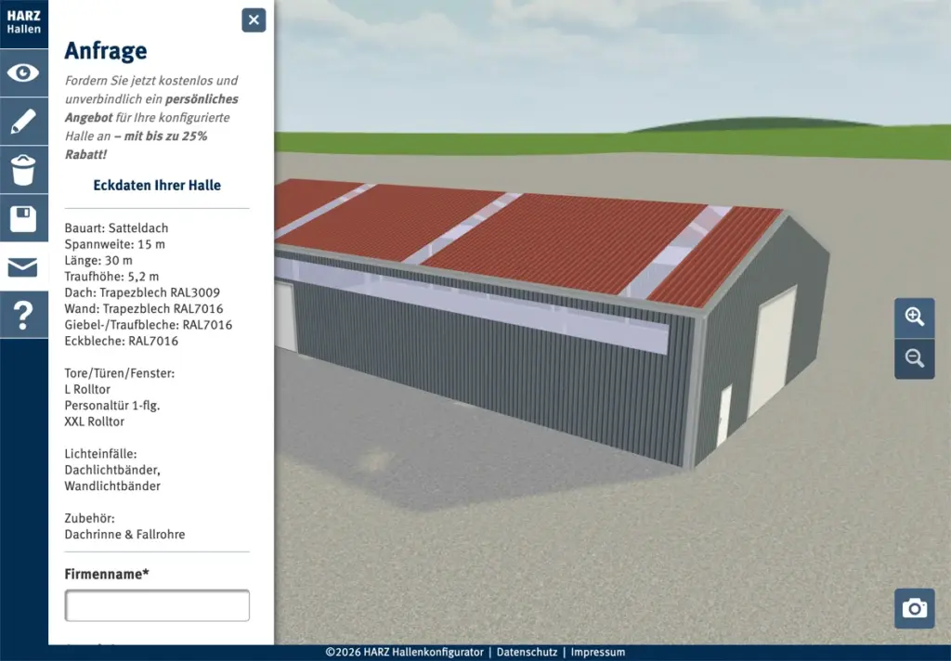Click the red trapezoidal roof panel
The height and width of the screenshot is (661, 951).
557,241
